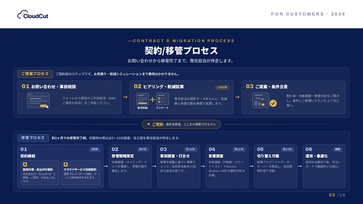
Task: Click the arrow between 事前調査・打合せ and 影響調査
Action: point(203,166)
